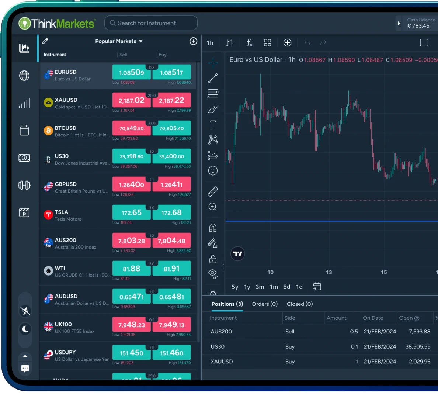Click the Buy price for EURUSD
The height and width of the screenshot is (394, 438).
[x=171, y=72]
